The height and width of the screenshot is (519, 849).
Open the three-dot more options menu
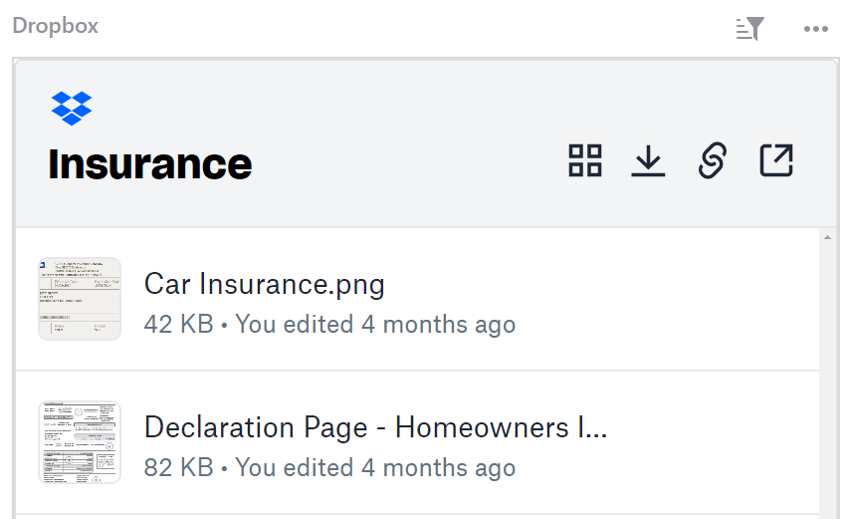(x=816, y=29)
